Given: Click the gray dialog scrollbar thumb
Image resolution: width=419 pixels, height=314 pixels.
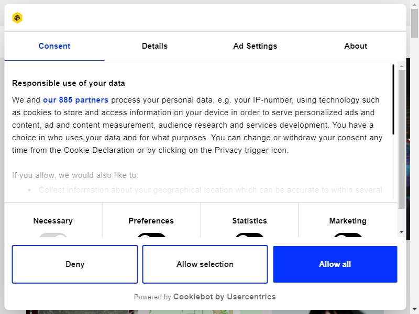Looking at the screenshot, I should tap(402, 139).
